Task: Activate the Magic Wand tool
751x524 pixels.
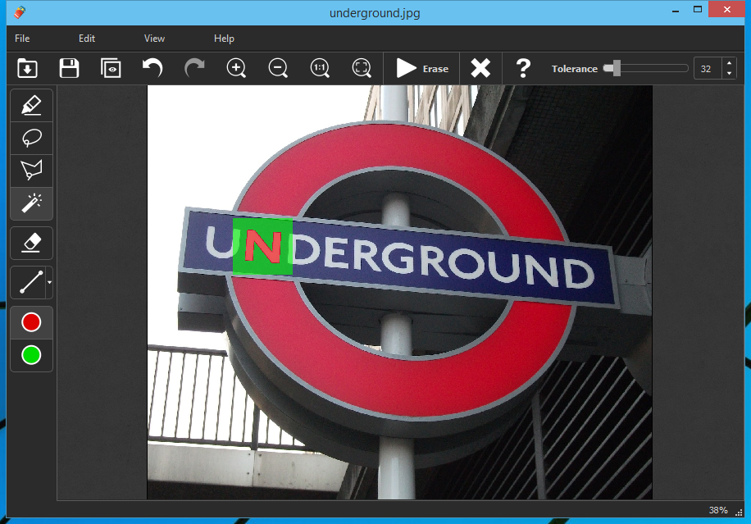Action: pyautogui.click(x=31, y=203)
